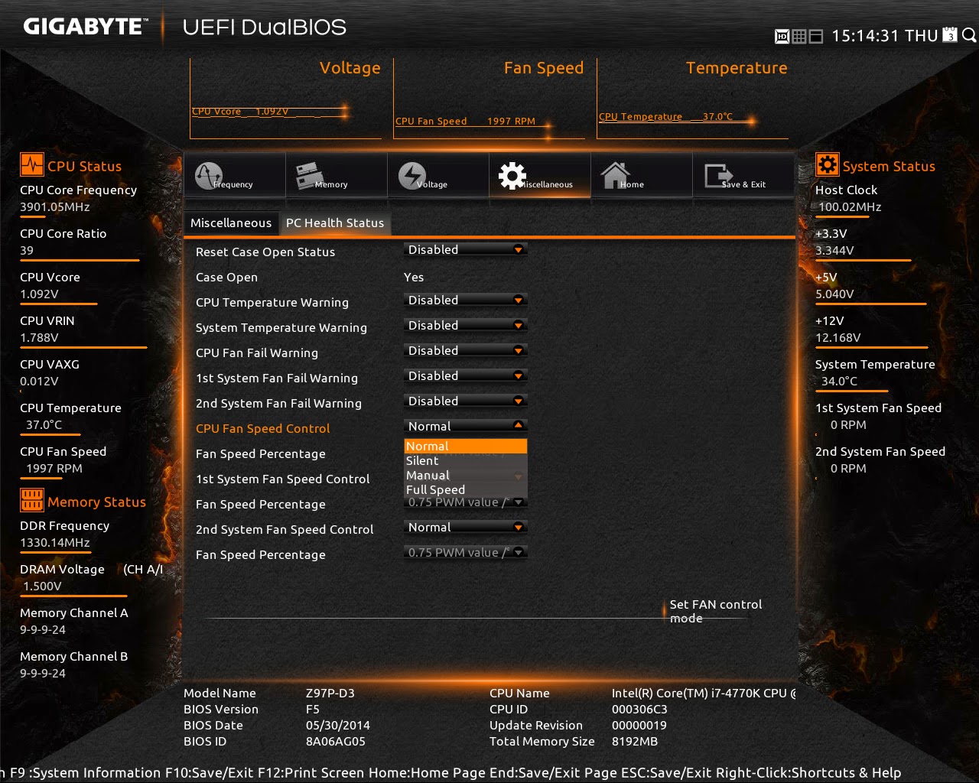Open System Temperature Warning dropdown
This screenshot has width=979, height=783.
(465, 326)
